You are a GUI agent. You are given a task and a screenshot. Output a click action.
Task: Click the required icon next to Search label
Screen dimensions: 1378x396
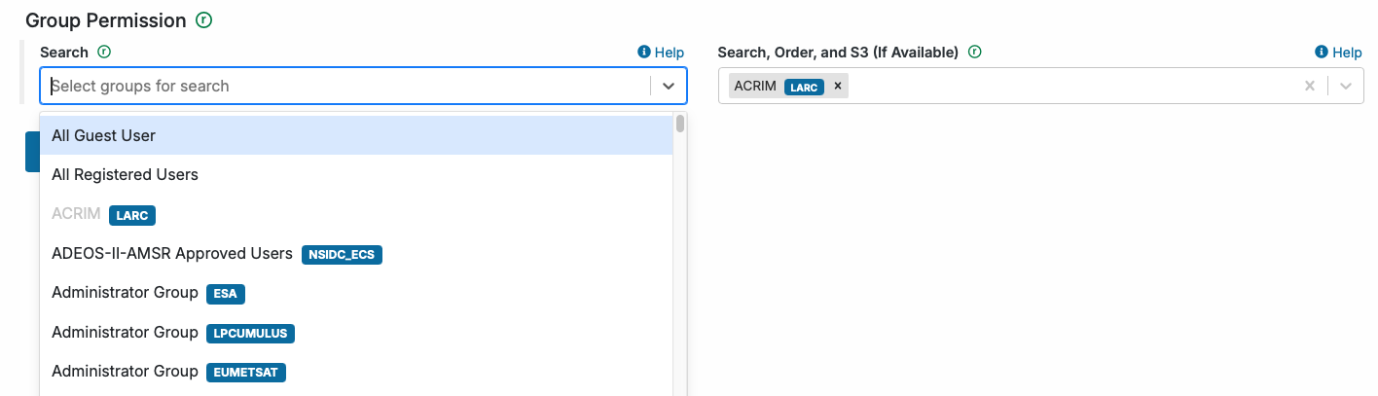[x=104, y=53]
